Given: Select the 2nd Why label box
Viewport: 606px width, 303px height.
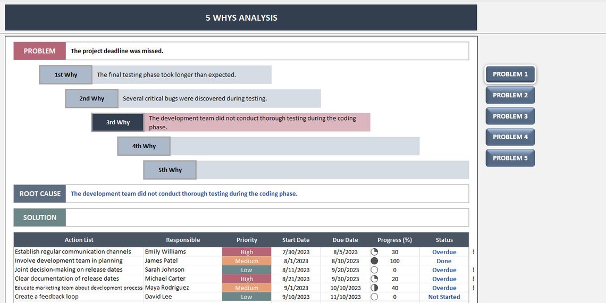Looking at the screenshot, I should (91, 98).
